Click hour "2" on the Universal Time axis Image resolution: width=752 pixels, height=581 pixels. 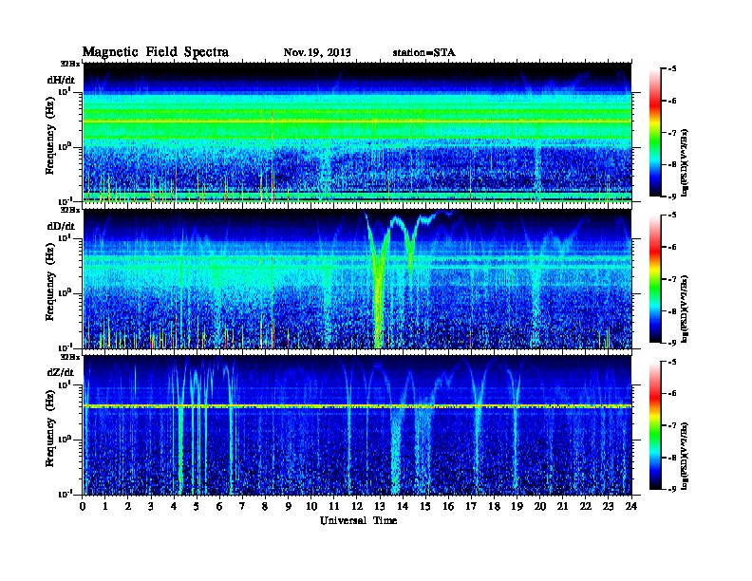[128, 506]
